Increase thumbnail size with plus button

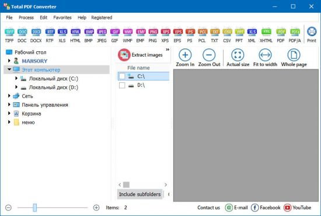click(96, 208)
